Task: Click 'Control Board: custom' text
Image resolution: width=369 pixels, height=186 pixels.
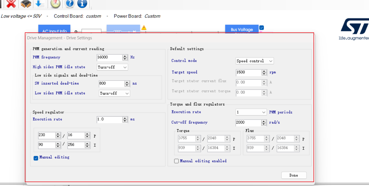Action: tap(78, 16)
